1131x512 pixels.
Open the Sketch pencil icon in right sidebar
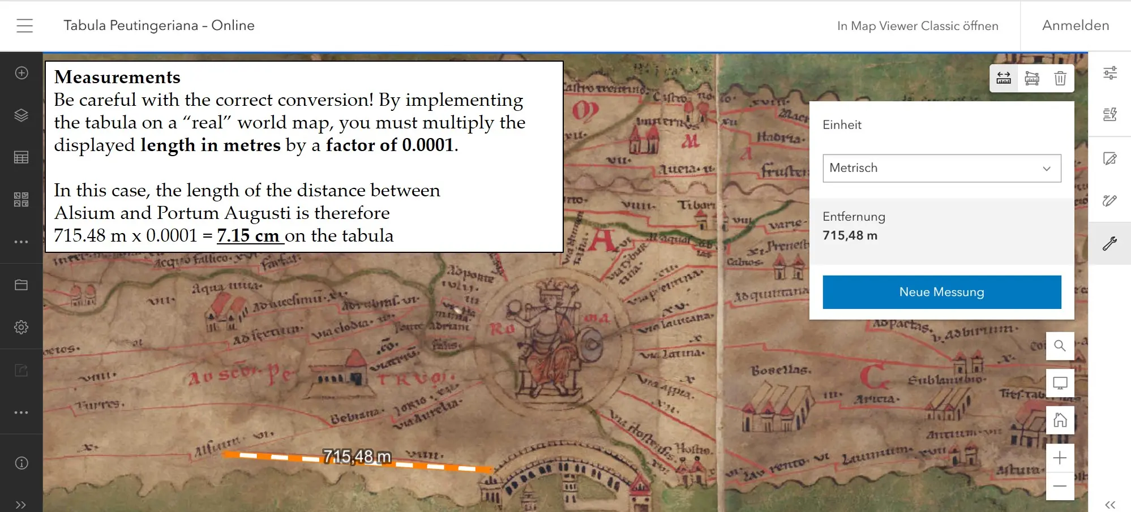pos(1110,201)
